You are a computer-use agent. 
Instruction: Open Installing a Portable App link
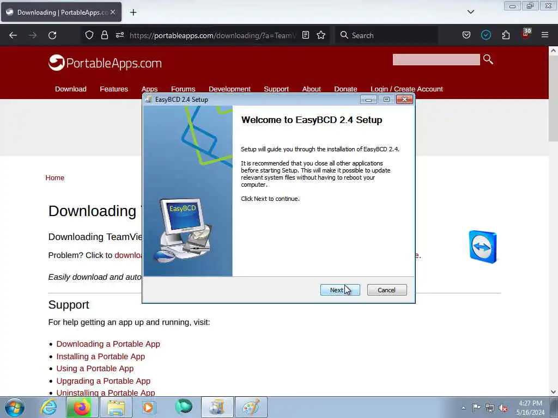(101, 356)
